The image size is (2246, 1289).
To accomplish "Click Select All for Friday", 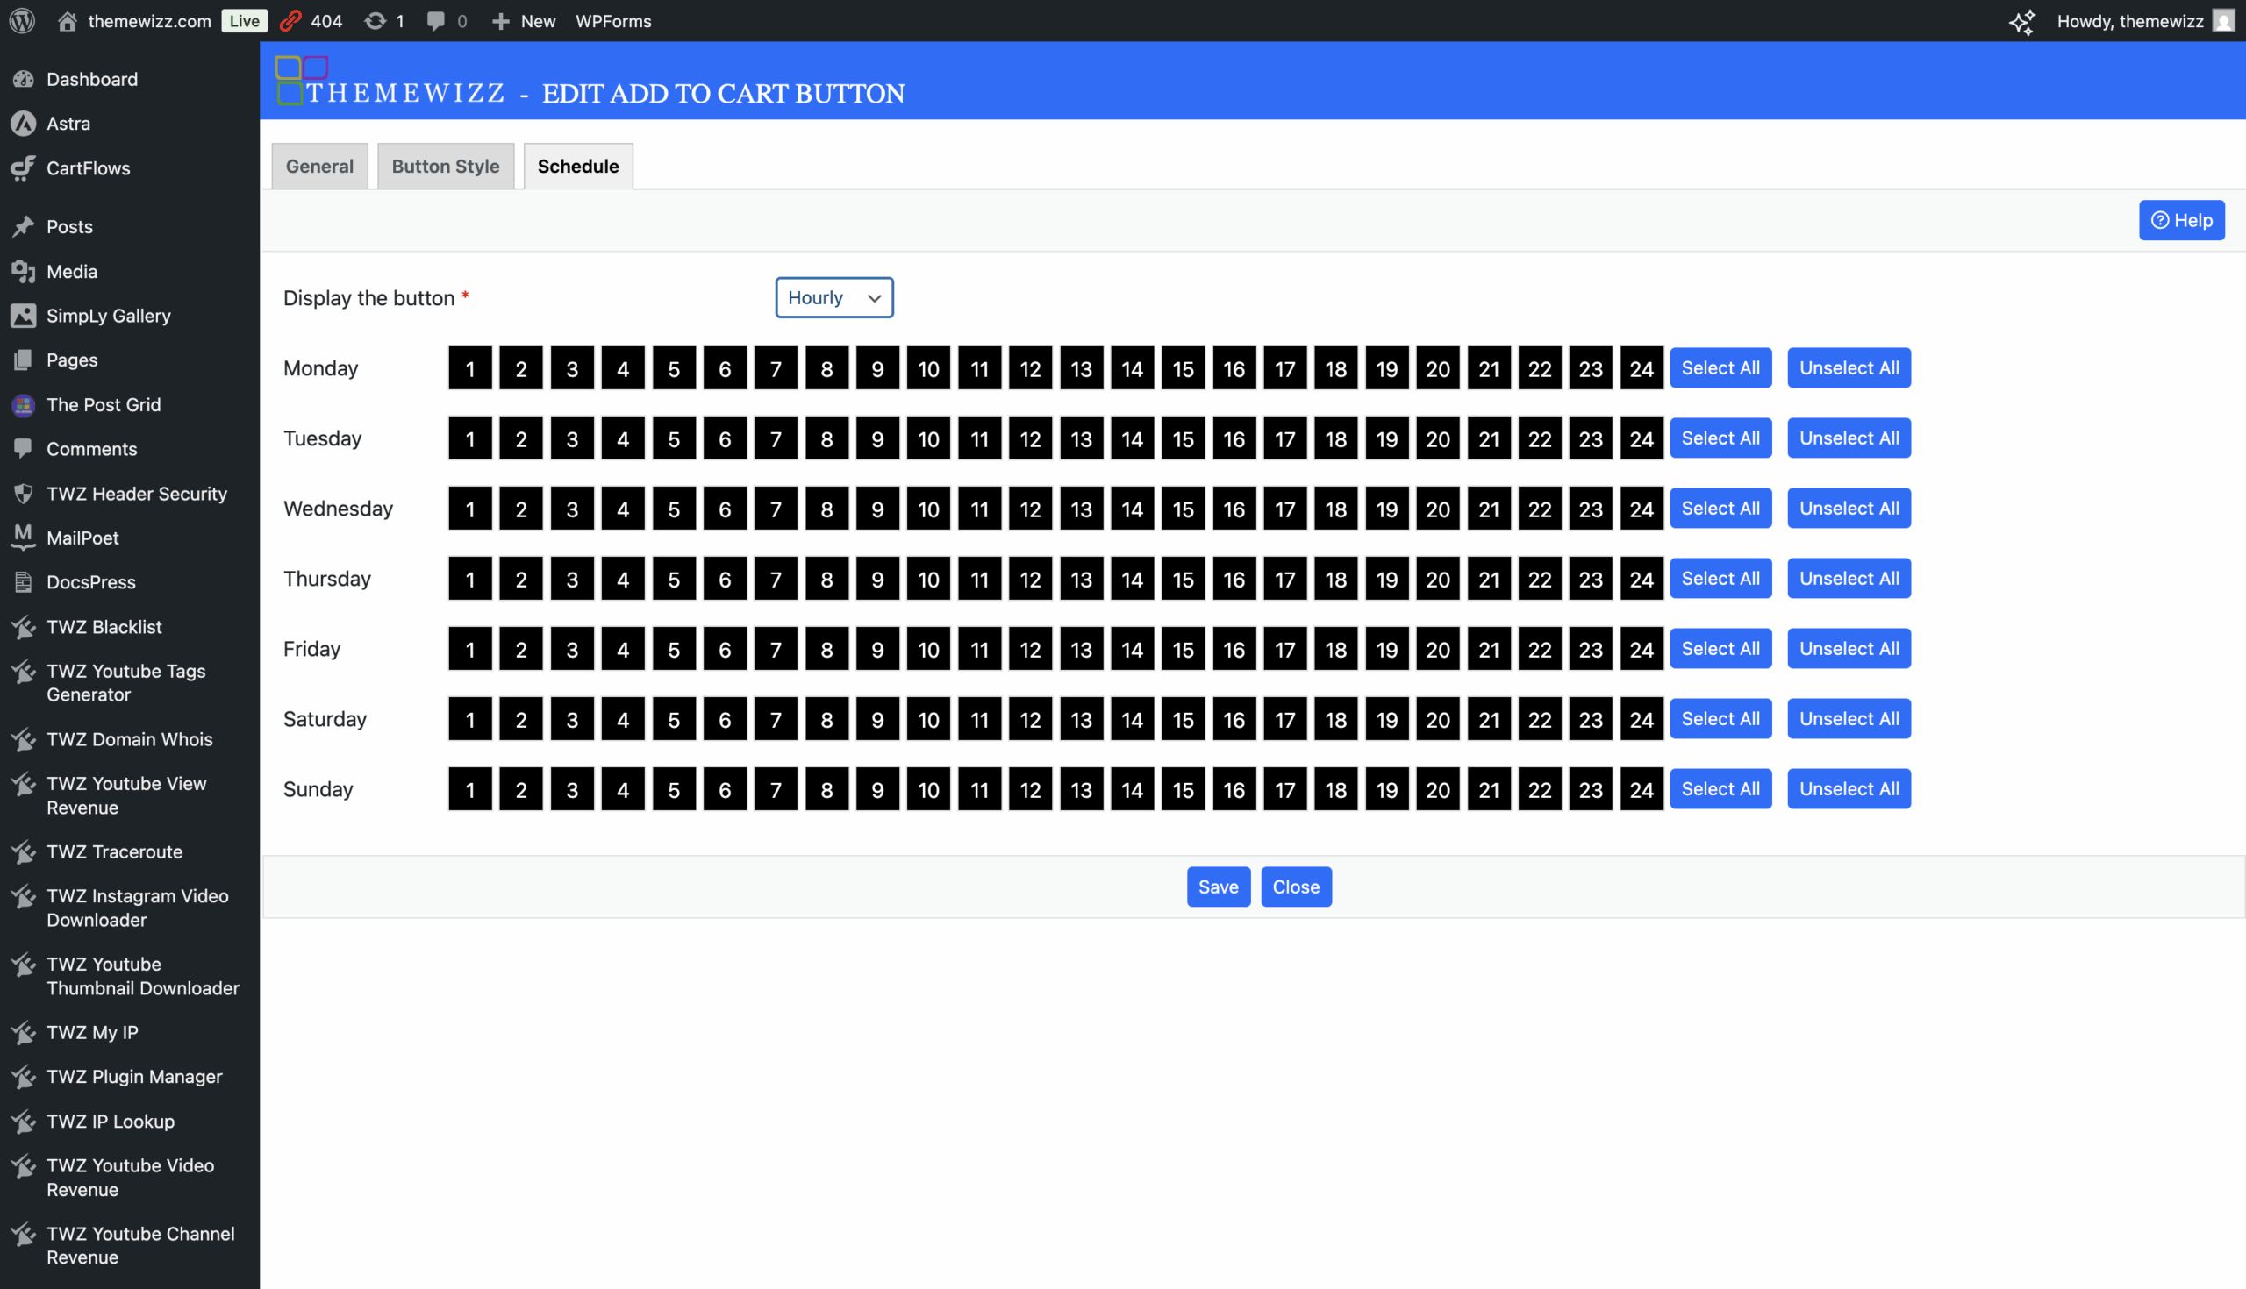I will click(x=1720, y=649).
